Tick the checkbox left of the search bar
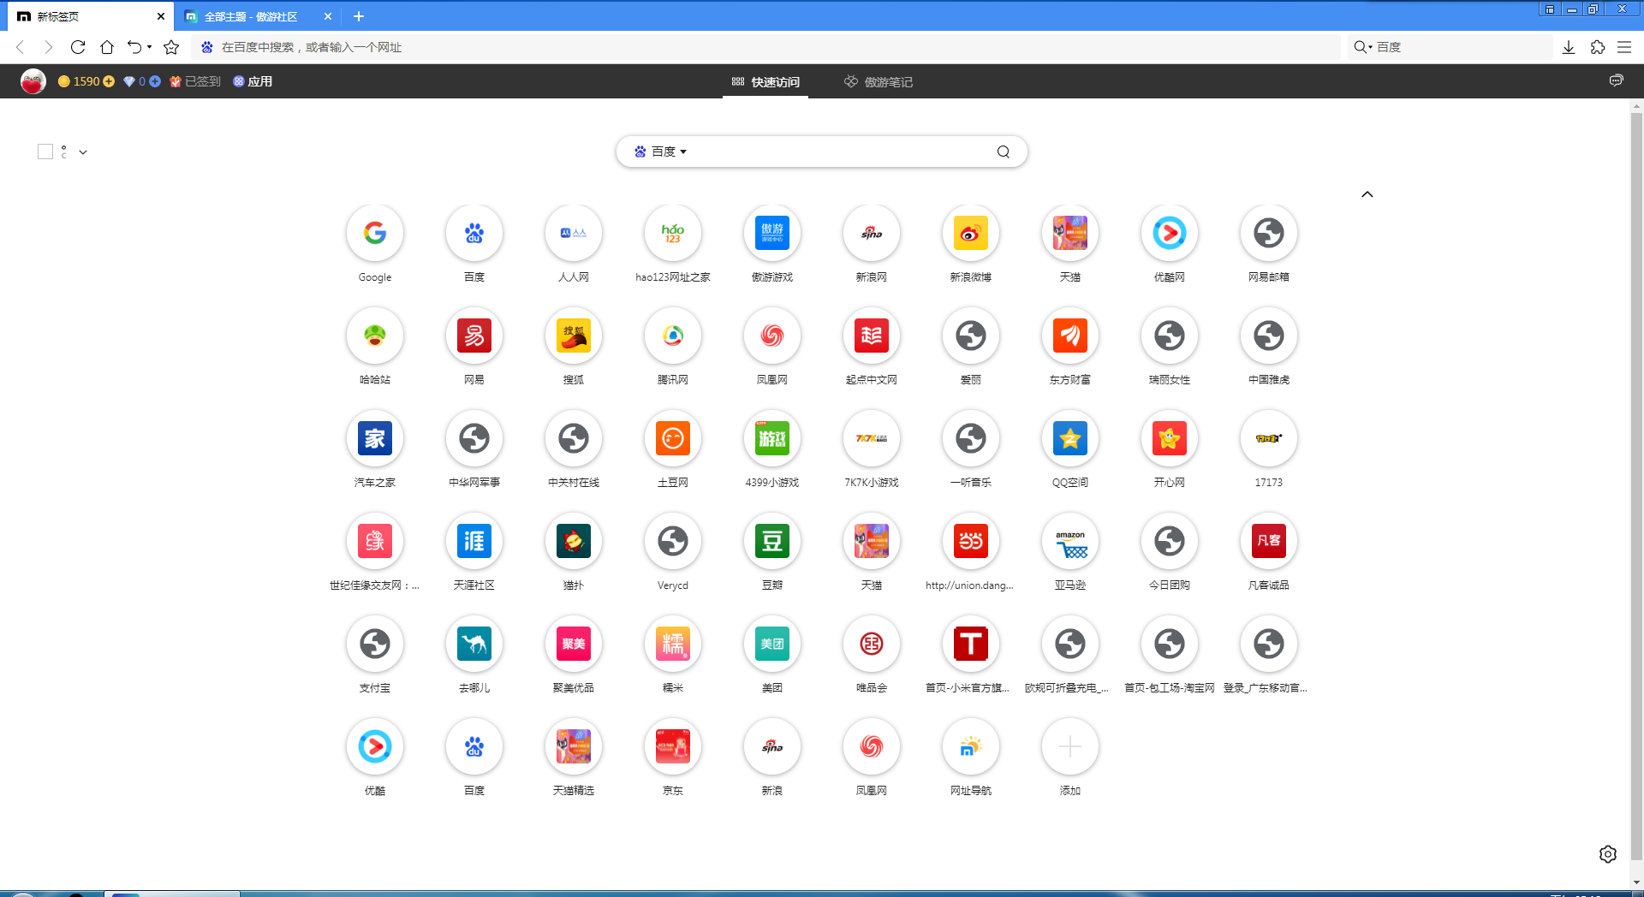 45,152
